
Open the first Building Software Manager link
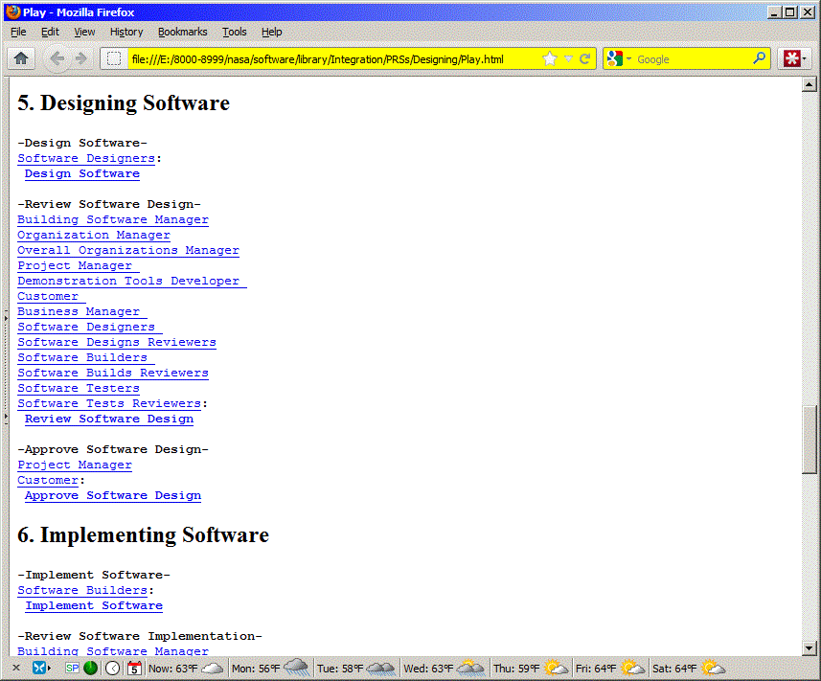tap(113, 219)
